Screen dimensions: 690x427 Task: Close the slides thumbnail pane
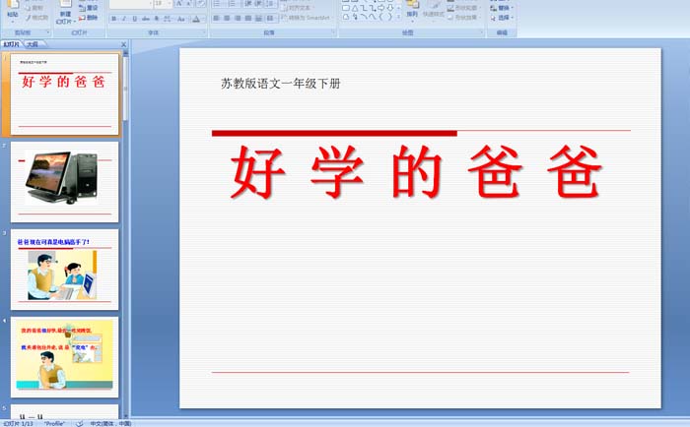click(123, 44)
